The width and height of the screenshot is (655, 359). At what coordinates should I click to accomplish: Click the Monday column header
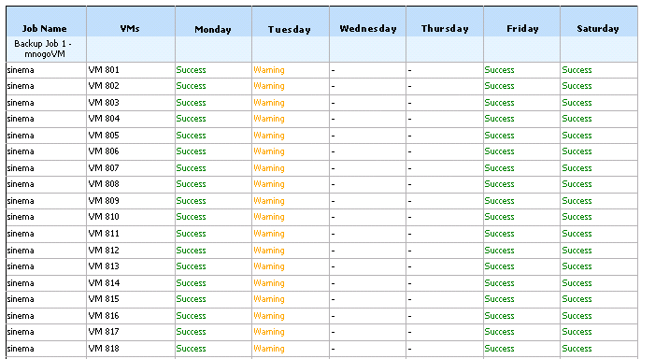click(x=213, y=29)
